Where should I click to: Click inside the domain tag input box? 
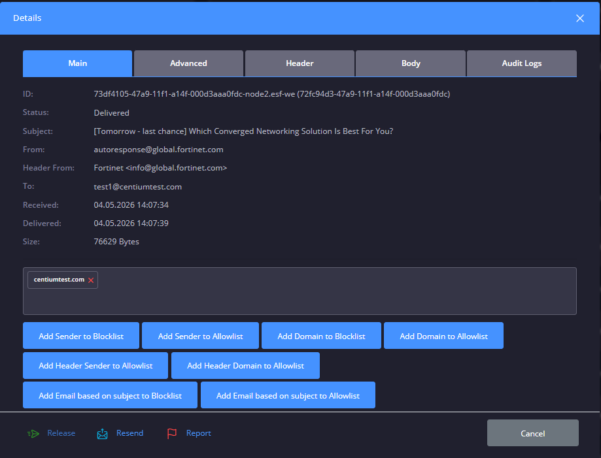point(300,291)
